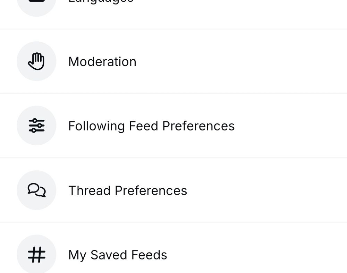Click the hashtag icon for My Saved Feeds

coord(36,255)
